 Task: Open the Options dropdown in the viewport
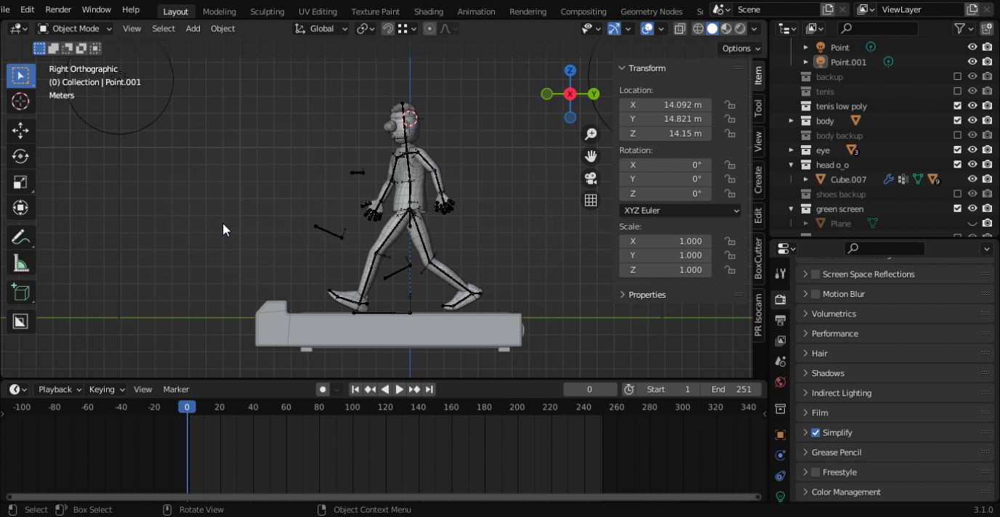741,48
